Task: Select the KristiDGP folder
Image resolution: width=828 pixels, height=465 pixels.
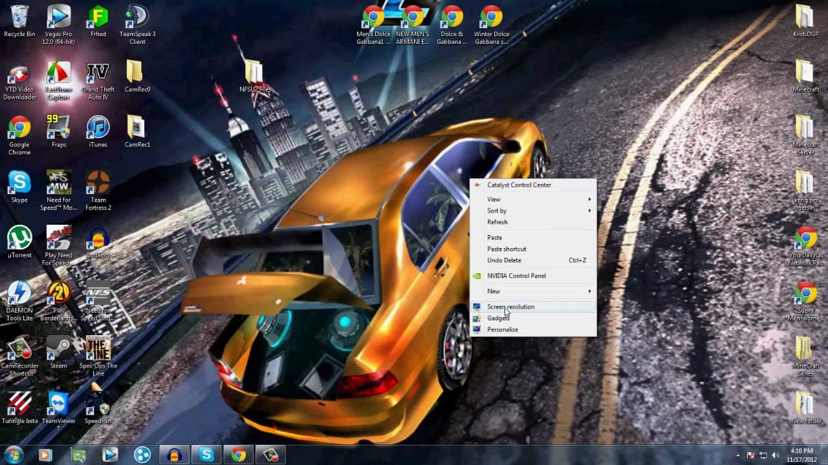Action: 805,21
